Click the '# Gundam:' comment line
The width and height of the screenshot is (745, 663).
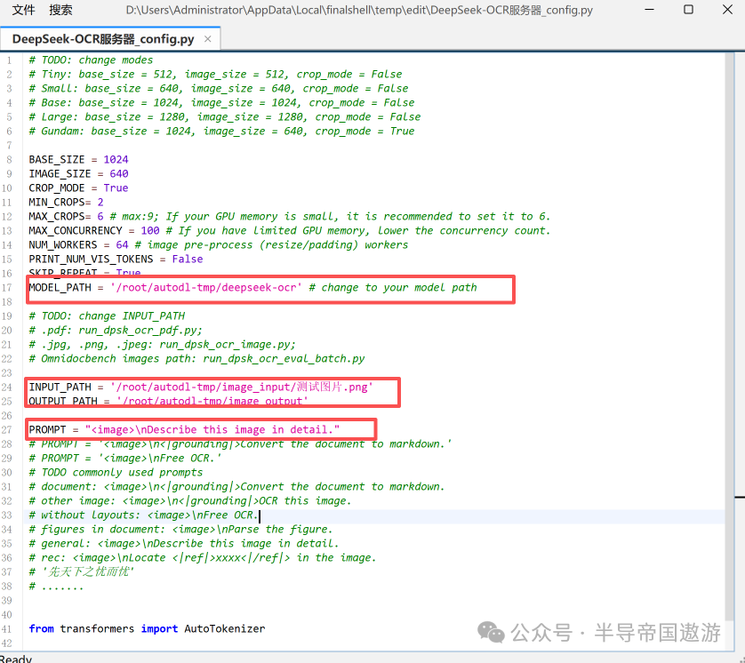point(221,132)
